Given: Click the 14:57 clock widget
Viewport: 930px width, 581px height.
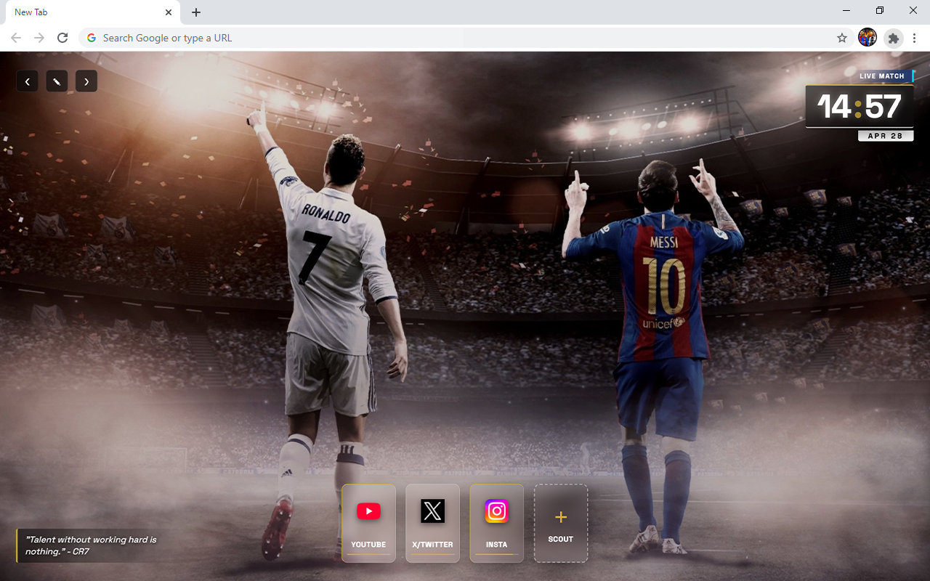Looking at the screenshot, I should [x=859, y=107].
